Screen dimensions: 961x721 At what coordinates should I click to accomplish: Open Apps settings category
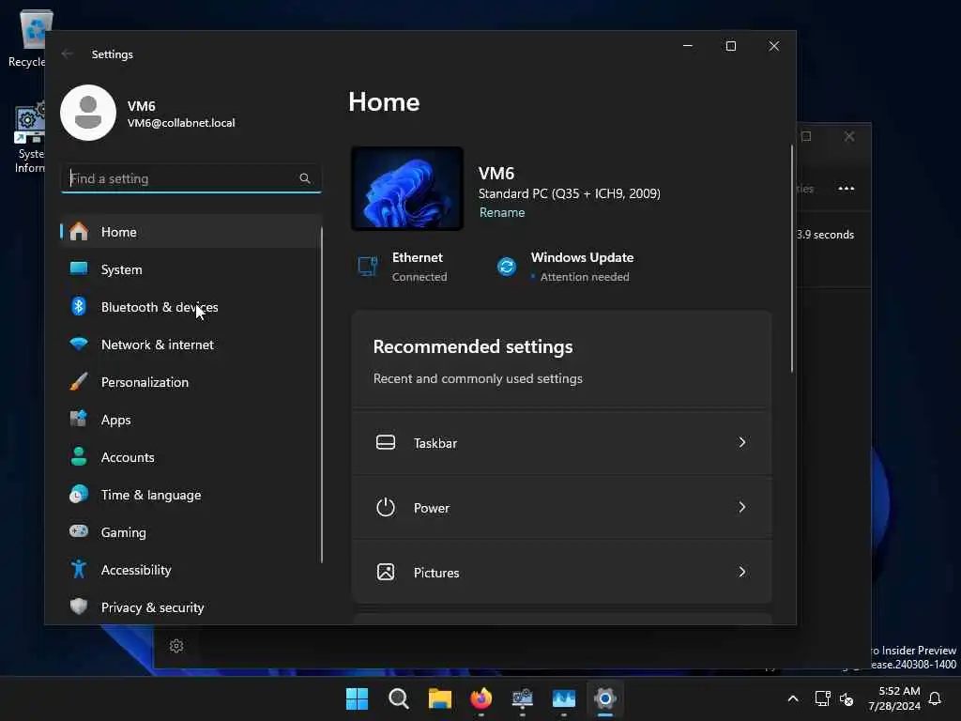(x=191, y=420)
